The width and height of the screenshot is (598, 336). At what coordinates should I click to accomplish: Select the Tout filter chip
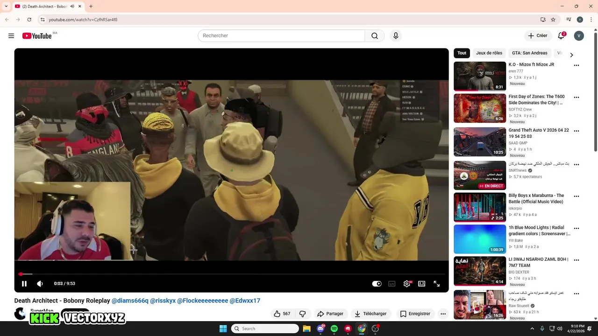coord(462,53)
